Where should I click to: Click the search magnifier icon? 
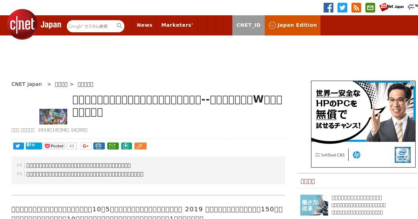tap(119, 26)
